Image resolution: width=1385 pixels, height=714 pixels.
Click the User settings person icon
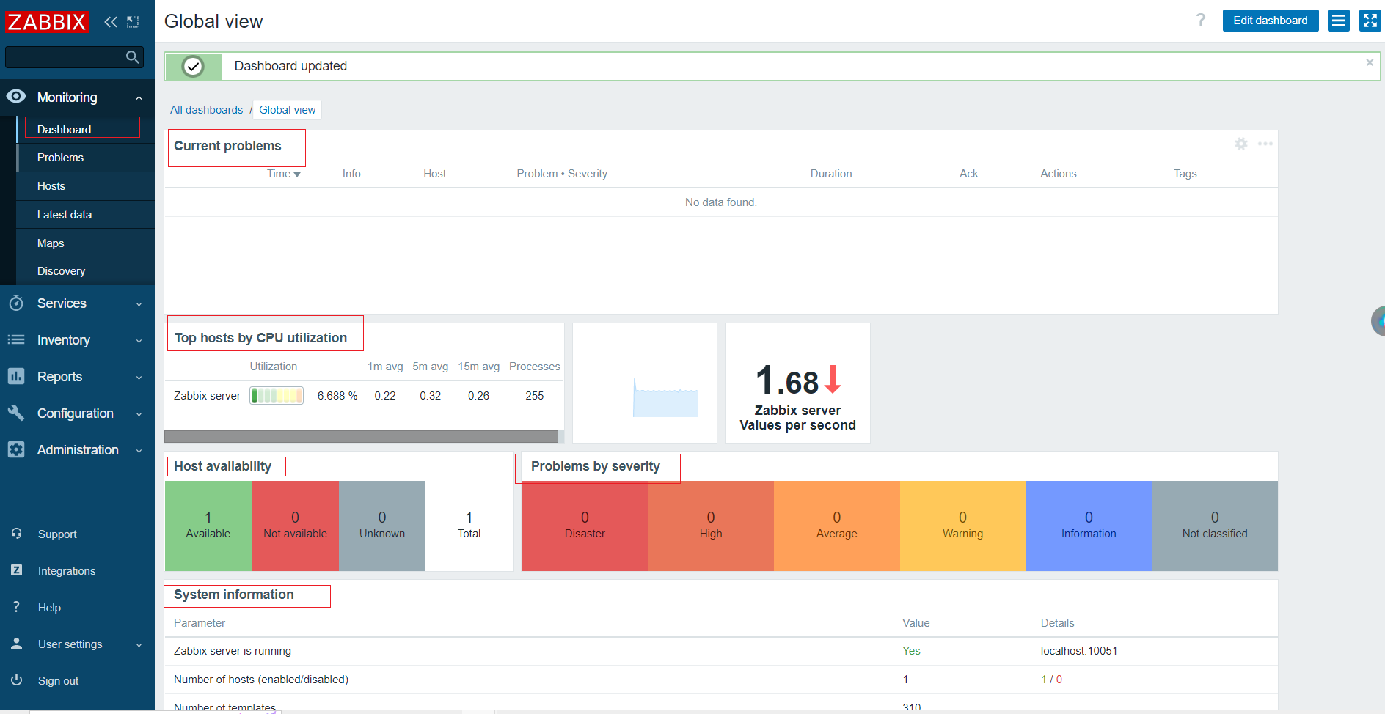click(17, 644)
